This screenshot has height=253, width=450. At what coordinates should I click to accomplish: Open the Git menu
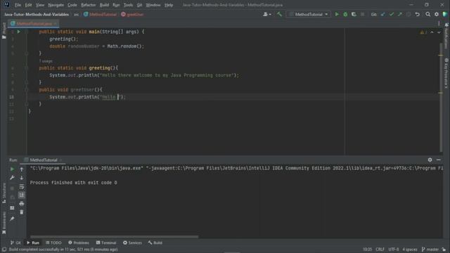click(x=139, y=5)
